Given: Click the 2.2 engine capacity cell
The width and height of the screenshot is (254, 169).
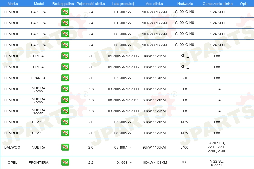Looking at the screenshot, I should (x=91, y=163).
